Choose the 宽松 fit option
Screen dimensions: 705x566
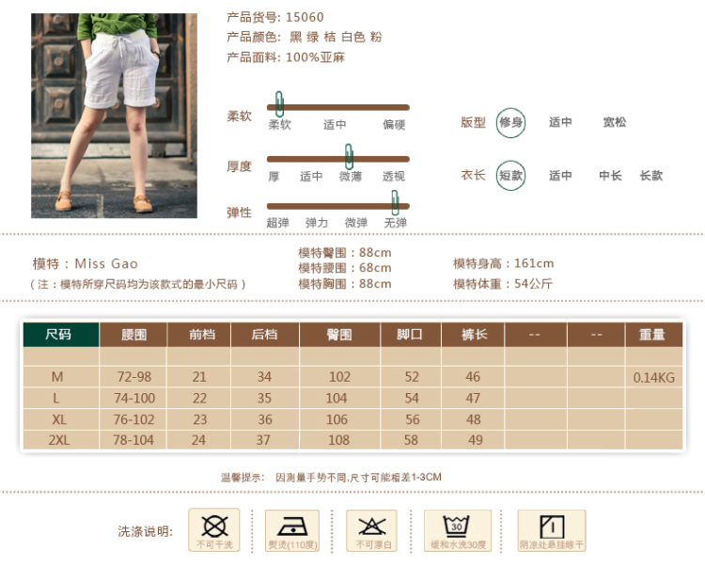(615, 122)
